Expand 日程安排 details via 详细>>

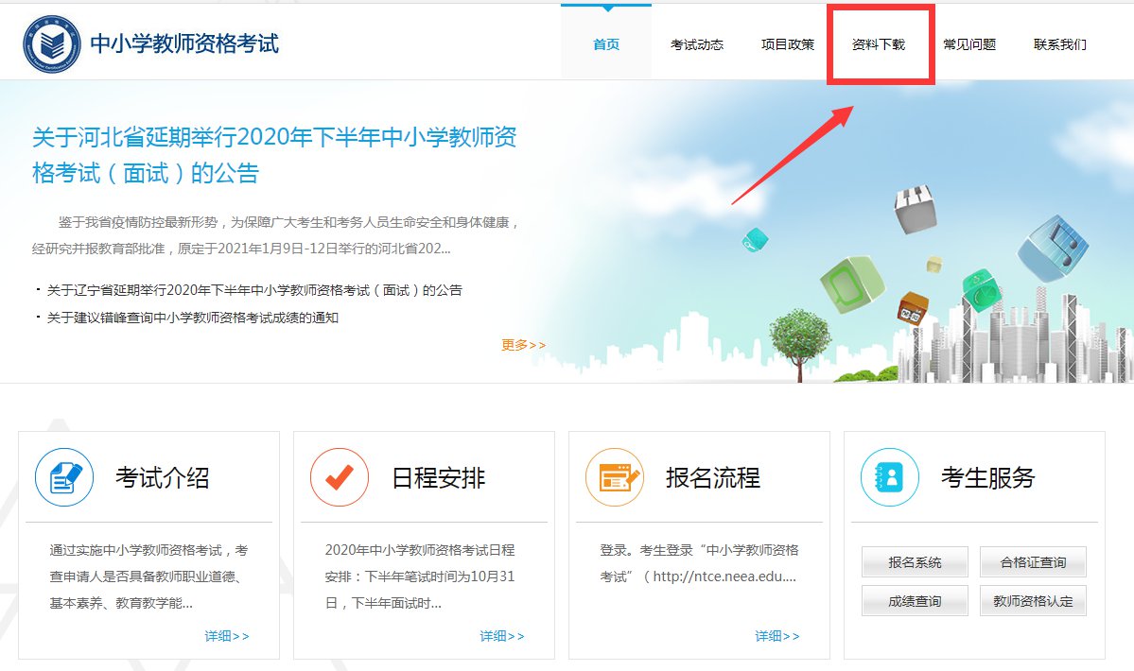502,636
